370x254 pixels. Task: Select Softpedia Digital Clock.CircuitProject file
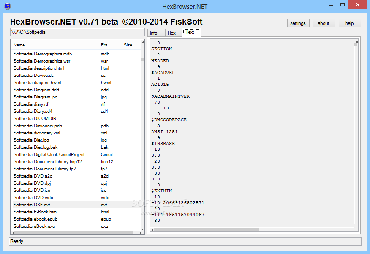pyautogui.click(x=76, y=154)
